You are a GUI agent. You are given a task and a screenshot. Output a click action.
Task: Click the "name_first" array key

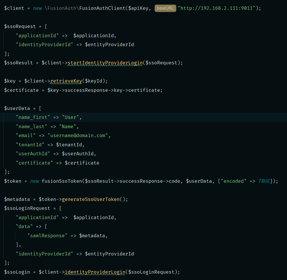[33, 117]
